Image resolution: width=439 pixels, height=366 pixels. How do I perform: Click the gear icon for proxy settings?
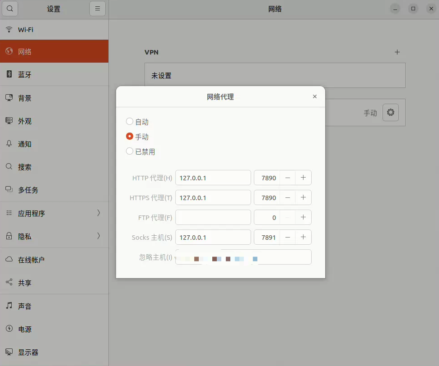pyautogui.click(x=390, y=112)
